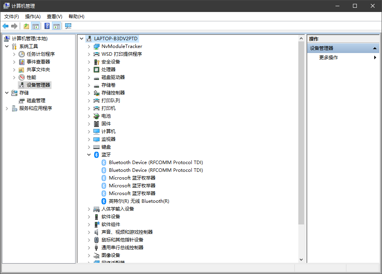Click the 英特尔(R) 无线 Bluetooth(R) device icon
The height and width of the screenshot is (274, 382).
(x=104, y=201)
